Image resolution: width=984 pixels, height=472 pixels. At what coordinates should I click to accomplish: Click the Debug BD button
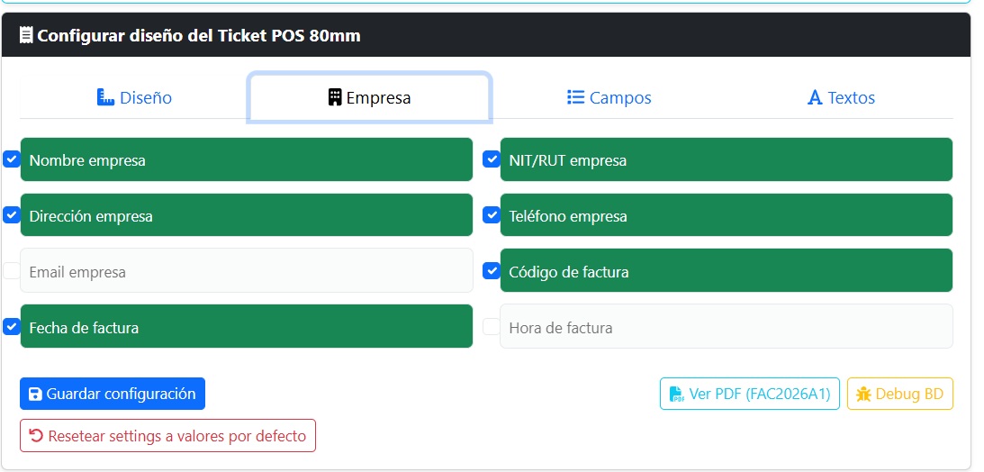click(x=899, y=394)
